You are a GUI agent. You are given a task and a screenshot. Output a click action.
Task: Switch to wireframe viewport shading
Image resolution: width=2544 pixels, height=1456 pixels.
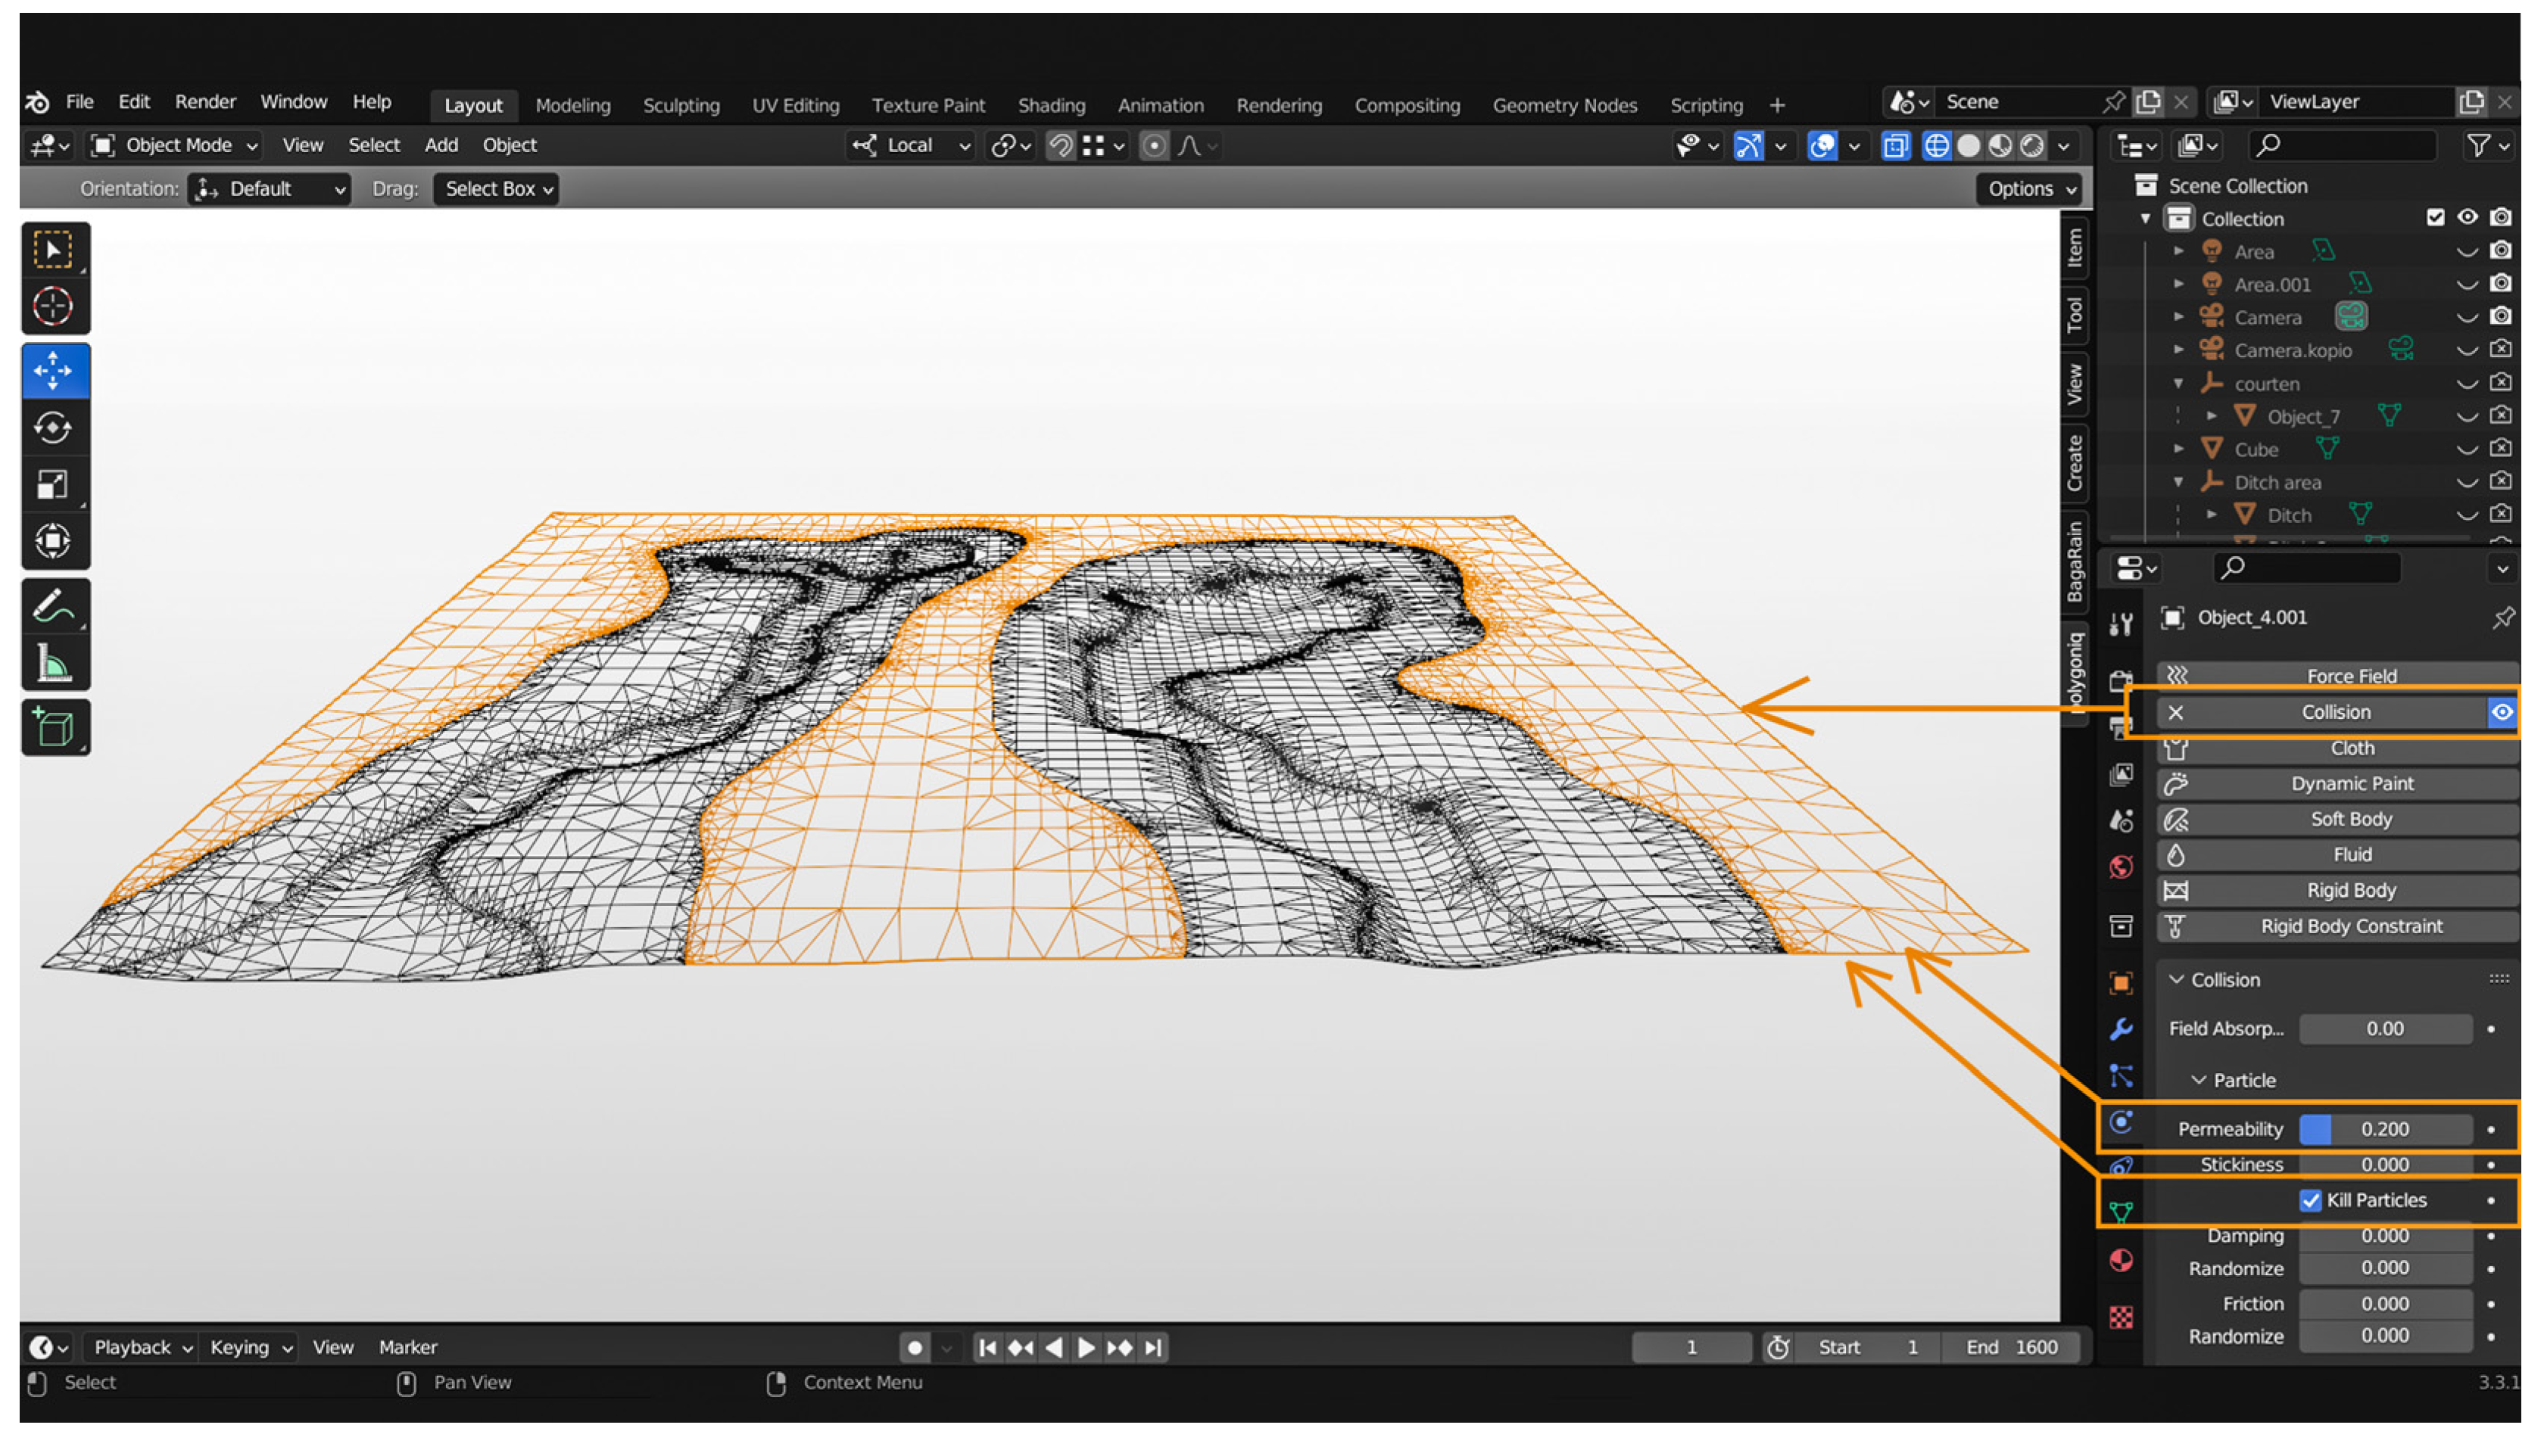pyautogui.click(x=1937, y=146)
